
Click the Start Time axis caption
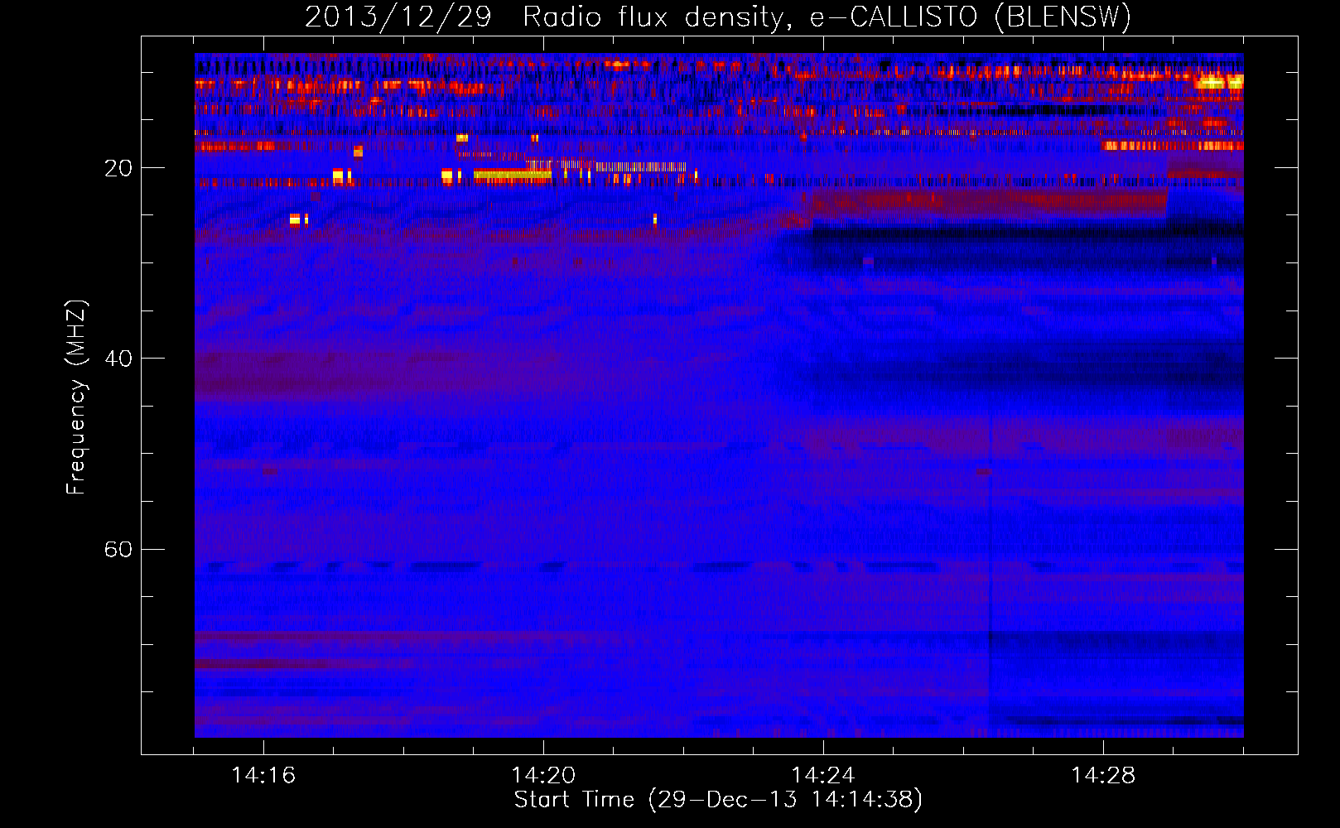pos(718,800)
